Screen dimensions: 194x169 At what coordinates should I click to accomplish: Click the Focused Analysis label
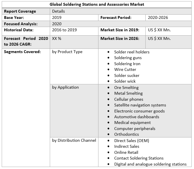tap(21, 24)
